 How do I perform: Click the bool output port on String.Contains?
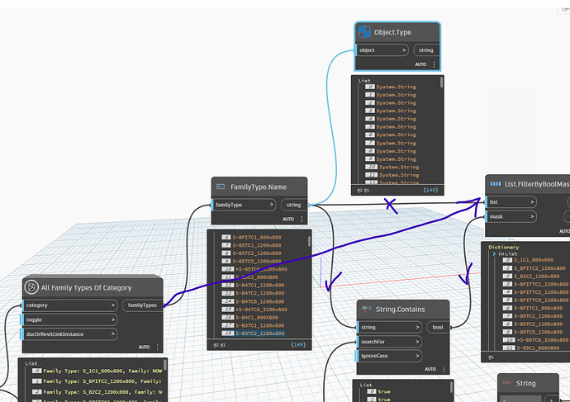[438, 328]
